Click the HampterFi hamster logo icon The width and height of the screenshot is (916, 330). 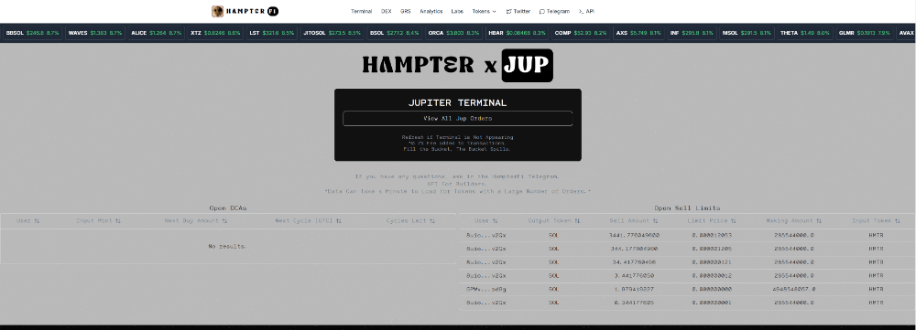coord(217,11)
